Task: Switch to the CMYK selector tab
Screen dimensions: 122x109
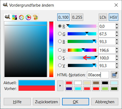Action: tap(15, 17)
